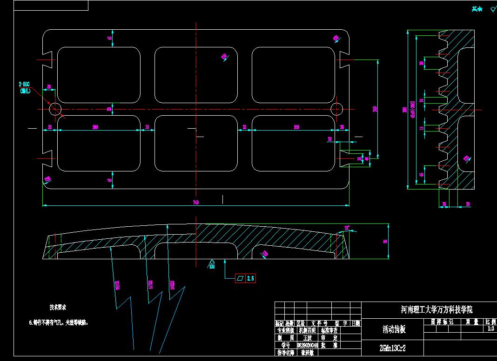Click the 审定 label cell
The width and height of the screenshot is (497, 361).
329,338
